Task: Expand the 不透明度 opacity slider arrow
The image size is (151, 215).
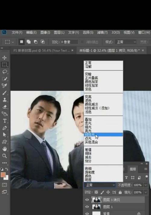Action: [x=146, y=185]
